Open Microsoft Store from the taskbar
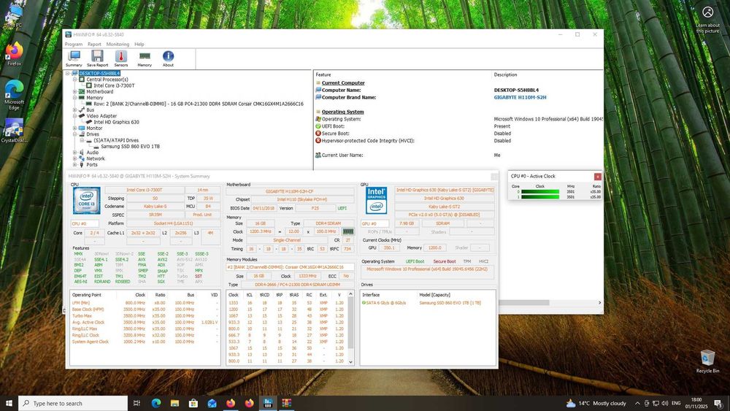The image size is (730, 411). point(193,403)
